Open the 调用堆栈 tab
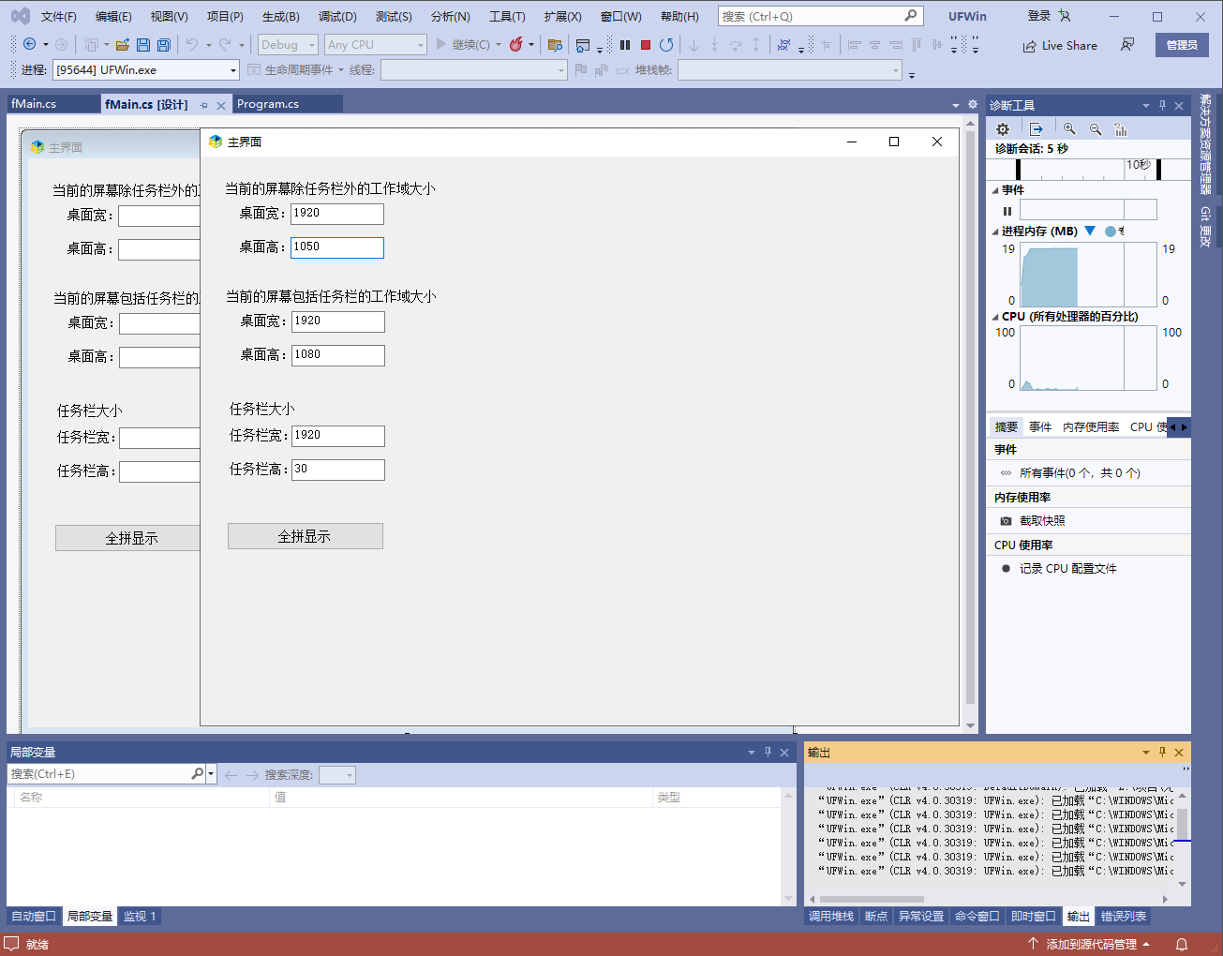1223x956 pixels. click(831, 917)
